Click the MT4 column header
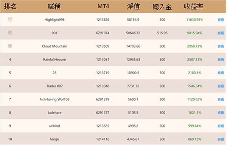Viewport: 227px width, 146px height. (103, 6)
